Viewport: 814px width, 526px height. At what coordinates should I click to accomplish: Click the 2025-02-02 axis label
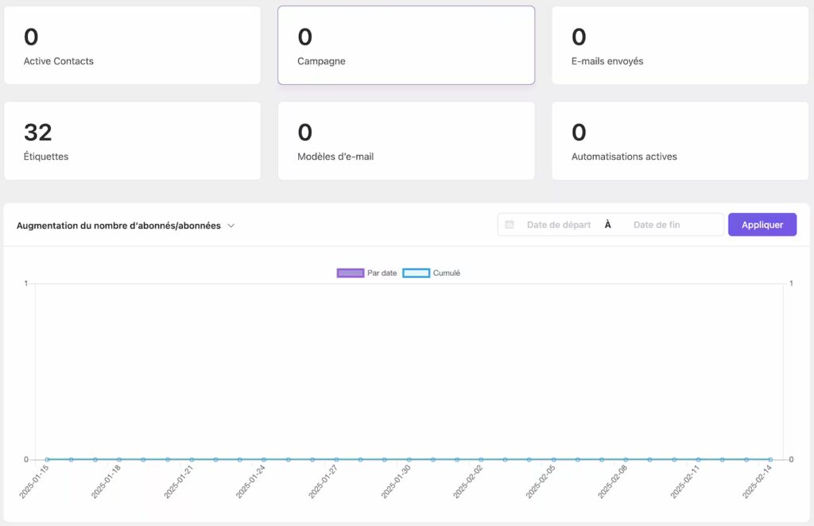[x=467, y=482]
